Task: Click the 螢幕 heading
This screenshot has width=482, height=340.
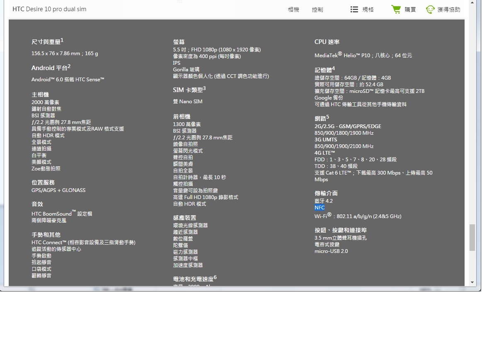Action: (179, 42)
